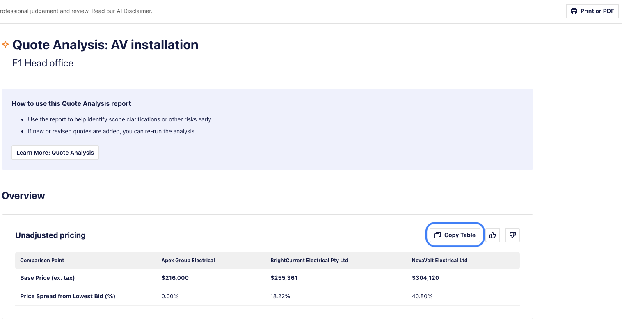Click the $255,361 base price cell
622x320 pixels.
click(x=284, y=278)
